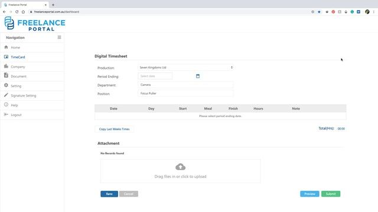Close the Freelance Portal browser tab
The height and width of the screenshot is (212, 378).
coord(45,5)
